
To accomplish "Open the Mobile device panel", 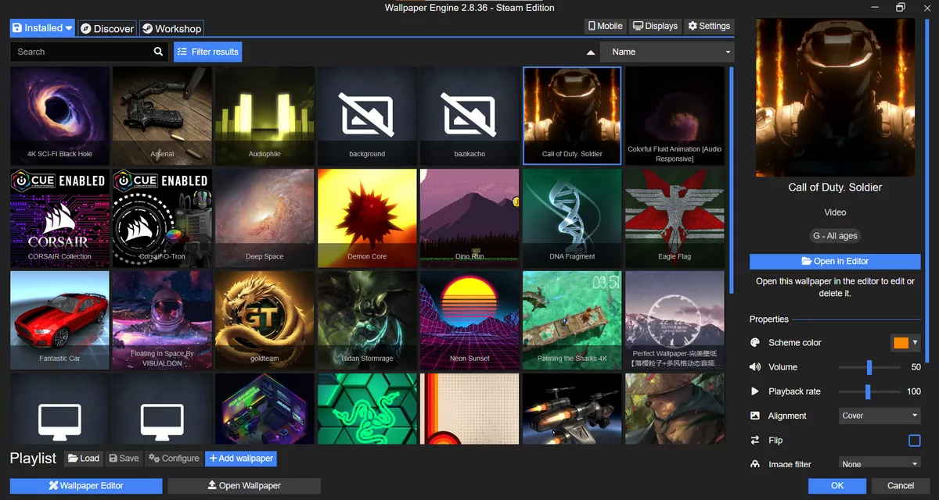I will [x=605, y=26].
